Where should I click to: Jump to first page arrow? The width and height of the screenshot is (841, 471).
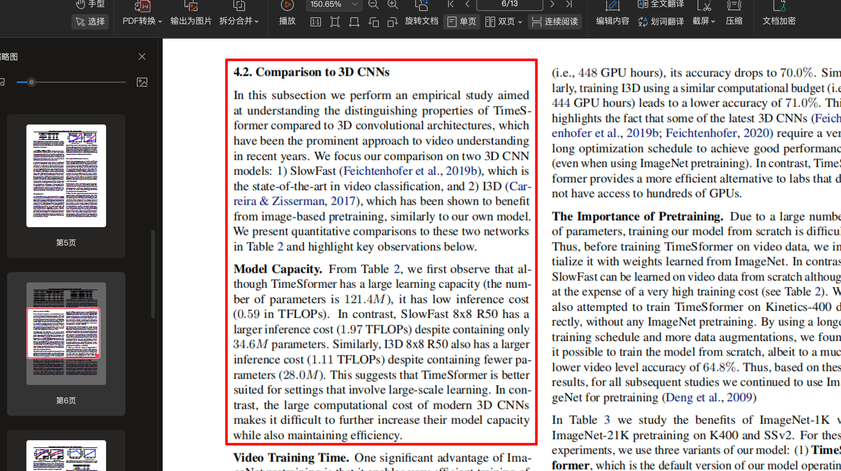click(x=451, y=4)
